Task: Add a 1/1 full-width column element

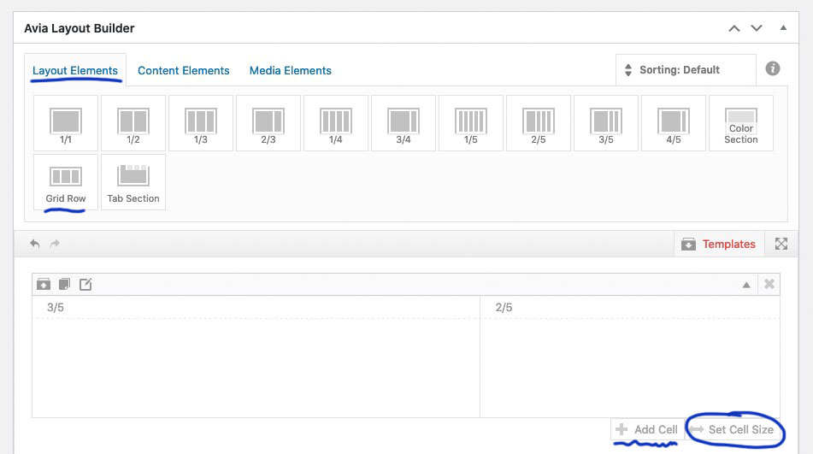Action: point(66,123)
